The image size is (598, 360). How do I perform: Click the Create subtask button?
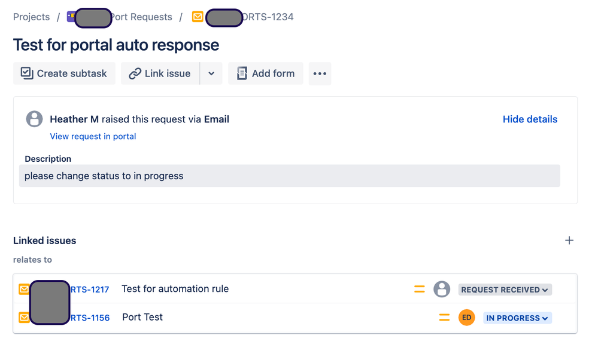click(64, 73)
